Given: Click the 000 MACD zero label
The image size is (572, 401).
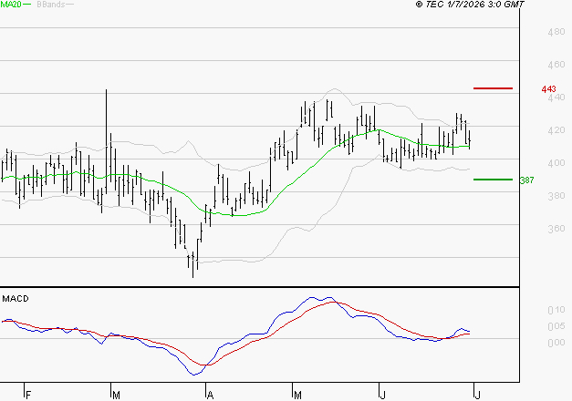Looking at the screenshot, I should click(556, 343).
